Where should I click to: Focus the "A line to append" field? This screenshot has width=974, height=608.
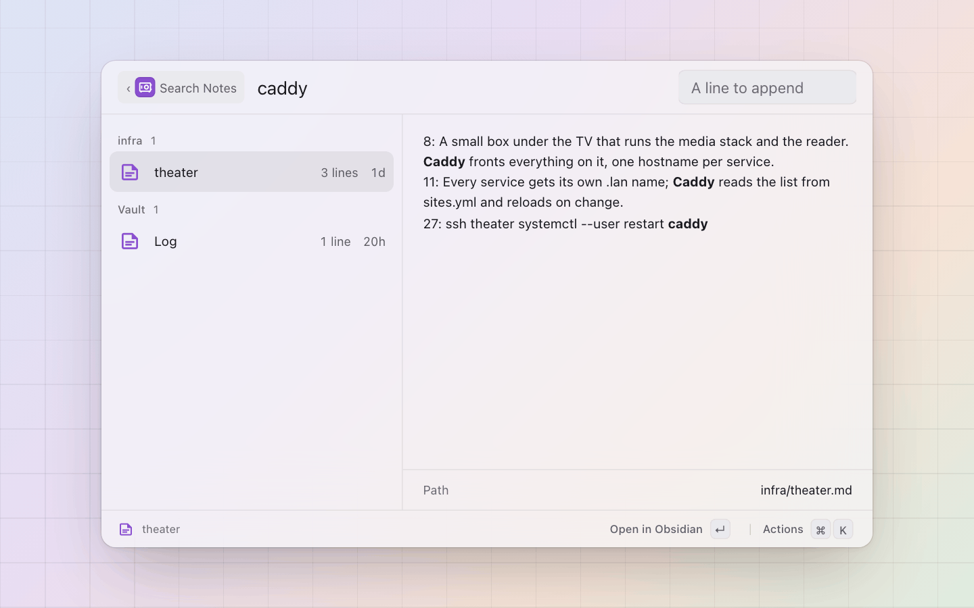pyautogui.click(x=767, y=88)
